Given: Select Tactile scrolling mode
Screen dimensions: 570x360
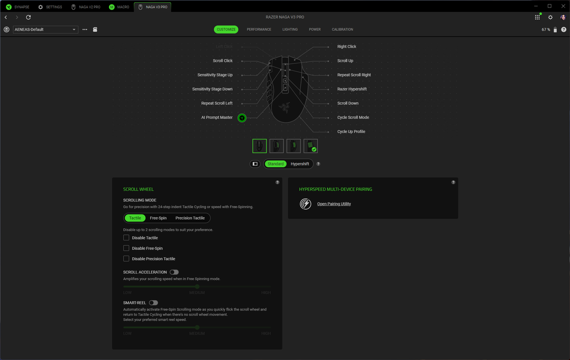Looking at the screenshot, I should click(x=135, y=218).
